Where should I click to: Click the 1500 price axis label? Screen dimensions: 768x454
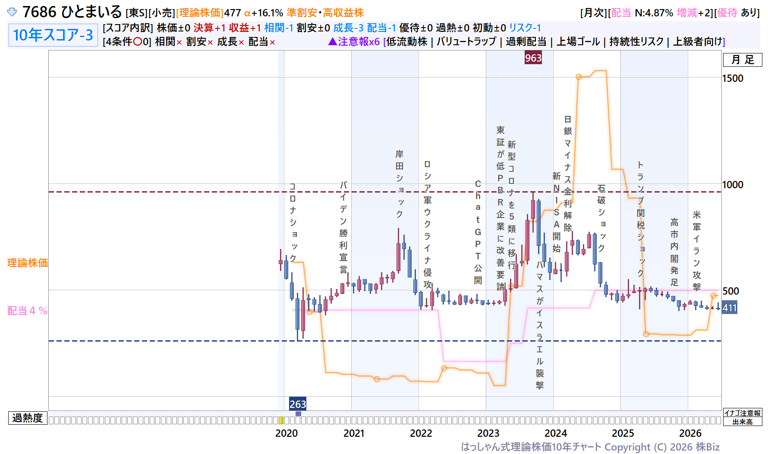pyautogui.click(x=733, y=78)
